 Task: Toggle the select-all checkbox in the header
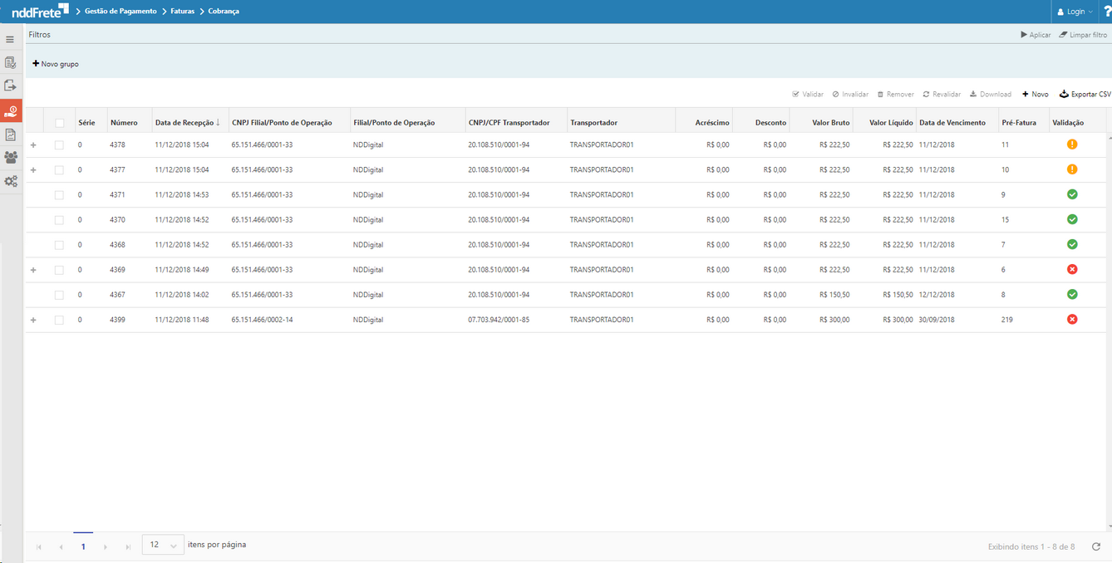point(59,123)
